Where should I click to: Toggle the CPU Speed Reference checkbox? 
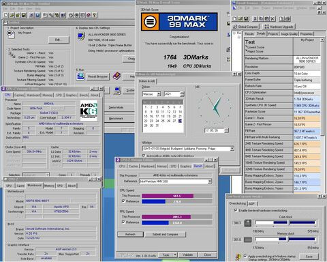123,201
